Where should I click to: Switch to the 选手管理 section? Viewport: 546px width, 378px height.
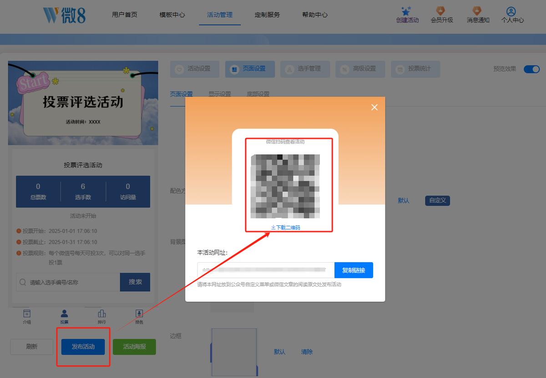click(x=305, y=69)
